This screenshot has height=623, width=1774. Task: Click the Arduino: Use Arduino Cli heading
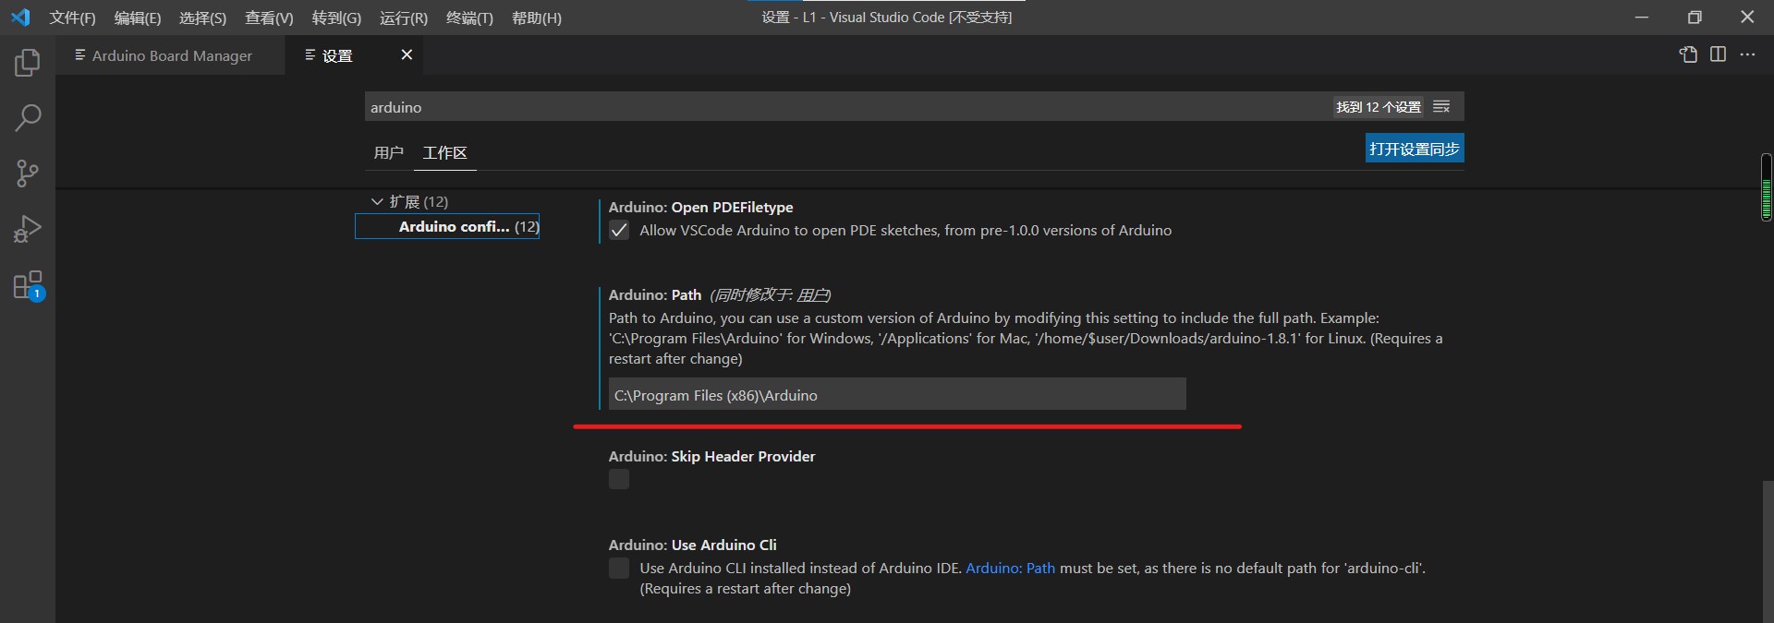pos(692,545)
